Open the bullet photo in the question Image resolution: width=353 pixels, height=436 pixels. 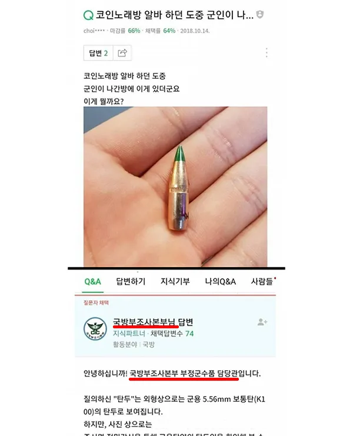click(175, 187)
